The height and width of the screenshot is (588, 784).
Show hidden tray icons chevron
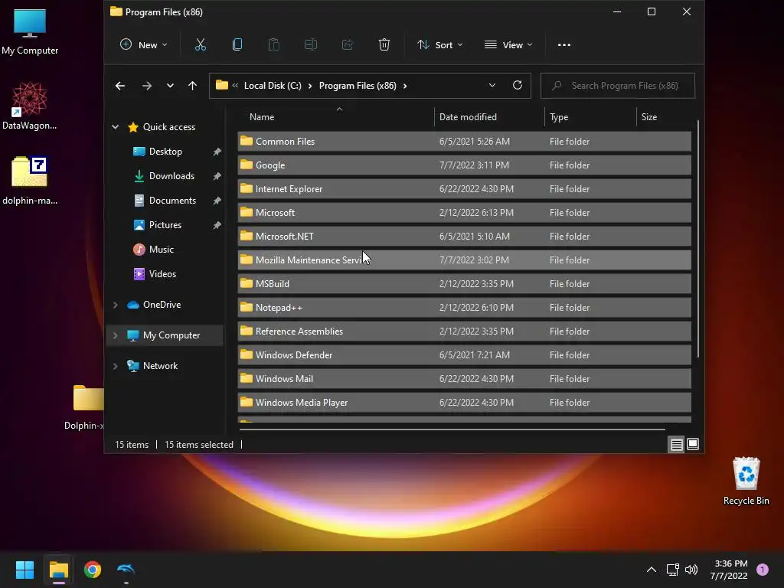pyautogui.click(x=651, y=570)
